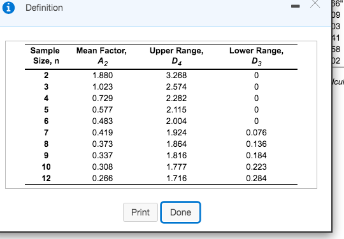Select the A2 value 0.337
The height and width of the screenshot is (239, 344).
click(103, 155)
